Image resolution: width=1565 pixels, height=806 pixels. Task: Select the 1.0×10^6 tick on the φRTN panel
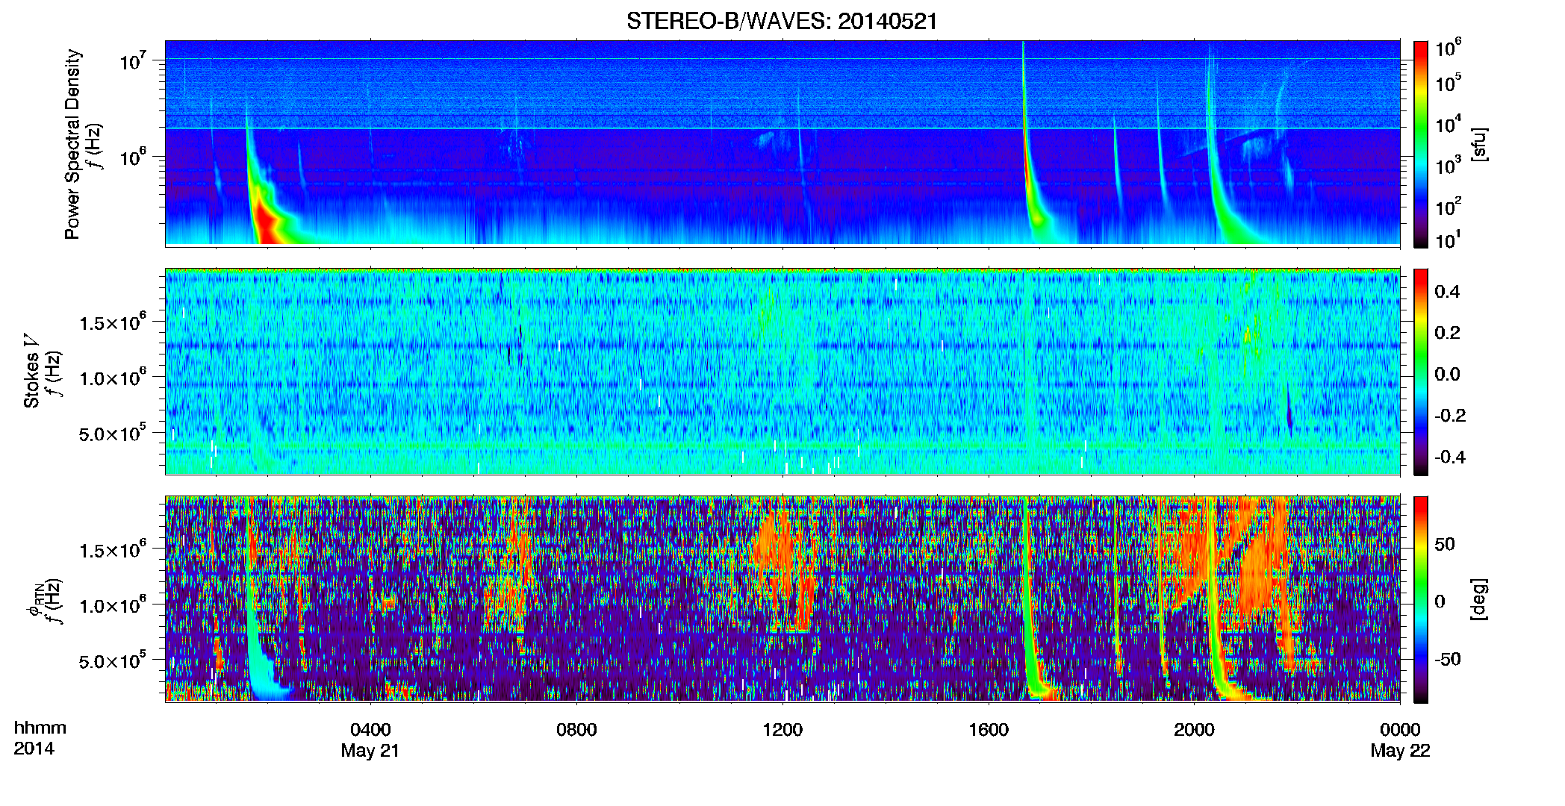(113, 605)
